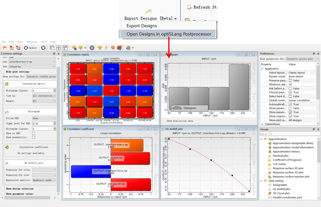This screenshot has width=321, height=207.
Task: Click Hide plot settings
Action: pyautogui.click(x=16, y=72)
